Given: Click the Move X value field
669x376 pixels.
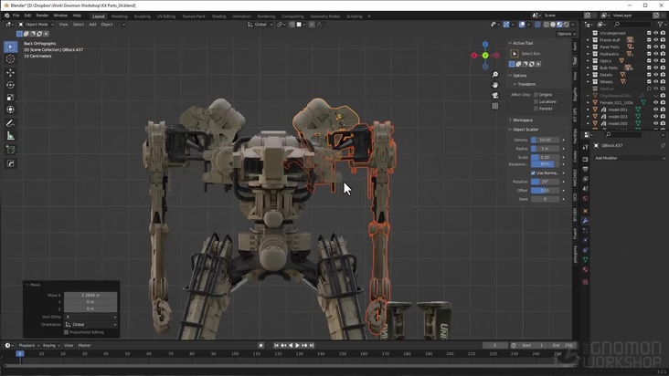Looking at the screenshot, I should 90,295.
